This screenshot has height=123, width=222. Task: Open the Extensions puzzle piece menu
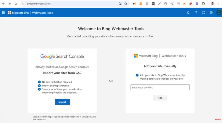pyautogui.click(x=203, y=4)
